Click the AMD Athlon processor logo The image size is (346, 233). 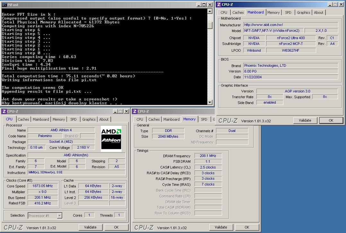(x=111, y=139)
